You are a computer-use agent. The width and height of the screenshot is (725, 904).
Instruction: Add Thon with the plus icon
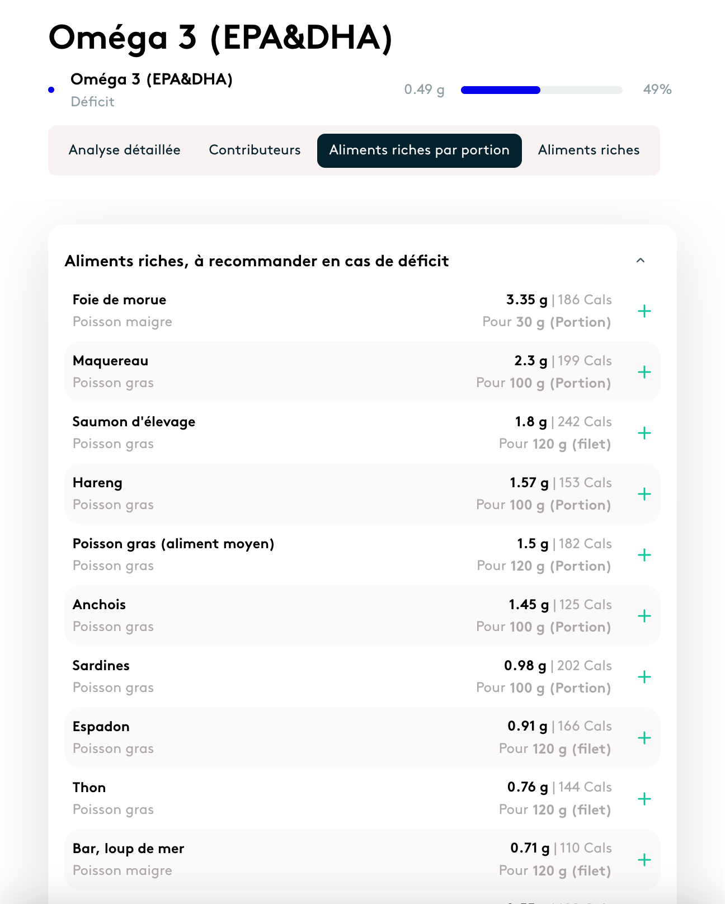(644, 799)
